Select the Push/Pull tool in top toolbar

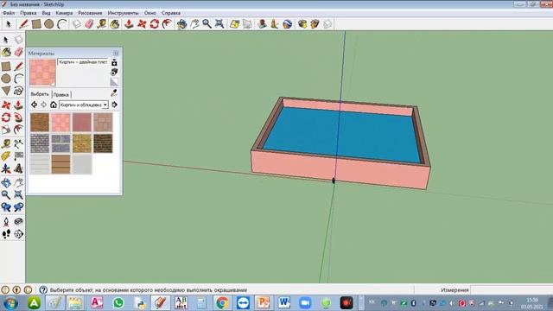coord(129,24)
